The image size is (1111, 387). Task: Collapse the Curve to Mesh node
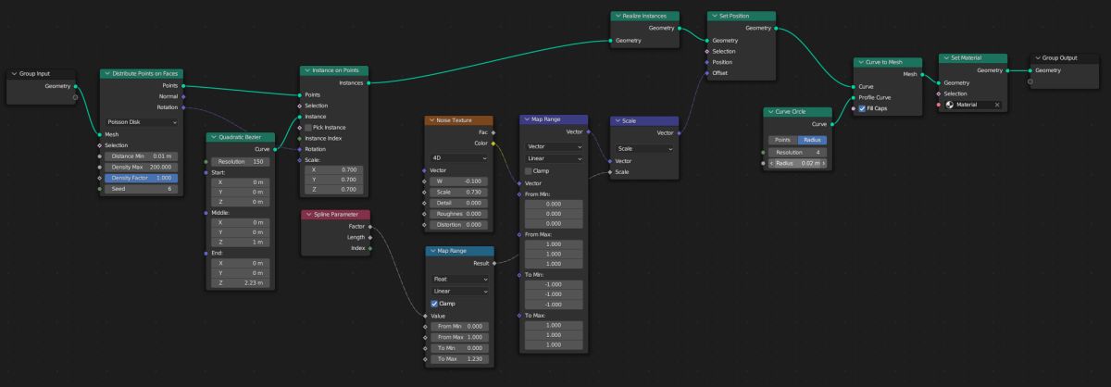tap(860, 62)
